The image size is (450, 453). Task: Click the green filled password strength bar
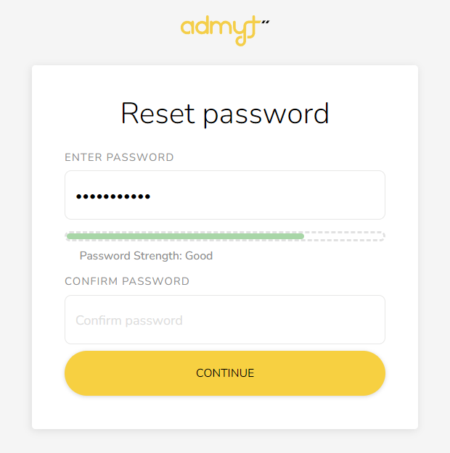pos(185,236)
